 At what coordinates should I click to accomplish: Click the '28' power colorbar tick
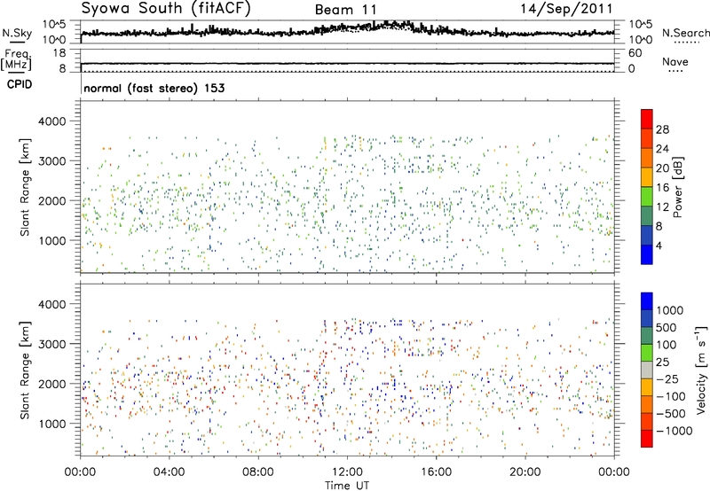pyautogui.click(x=662, y=129)
